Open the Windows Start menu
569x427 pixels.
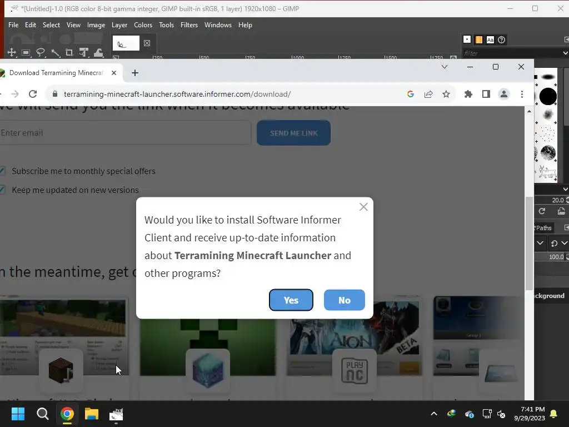coord(18,414)
